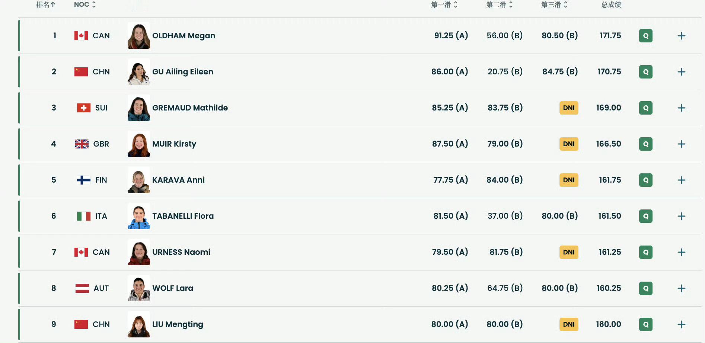Click the green Q badge for OLDHAM Megan
705x343 pixels.
[x=645, y=36]
